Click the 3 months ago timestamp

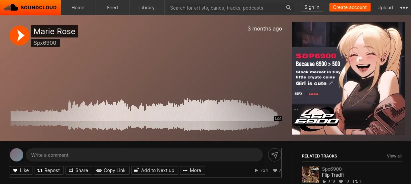click(265, 29)
